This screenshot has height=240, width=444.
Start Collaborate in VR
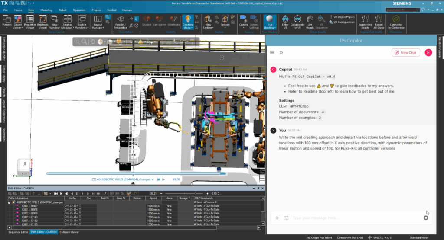[x=297, y=22]
